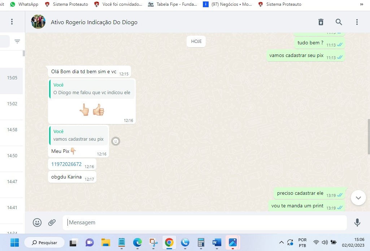Open the emoji picker beside message box
The image size is (370, 251).
pos(37,223)
